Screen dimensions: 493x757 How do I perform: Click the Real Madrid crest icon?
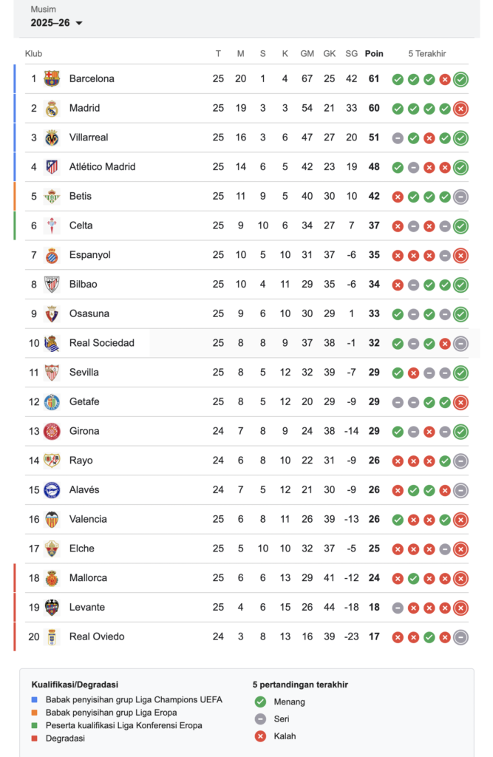[52, 108]
